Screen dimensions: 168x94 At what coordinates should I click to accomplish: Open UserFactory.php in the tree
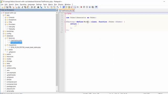tap(16, 40)
